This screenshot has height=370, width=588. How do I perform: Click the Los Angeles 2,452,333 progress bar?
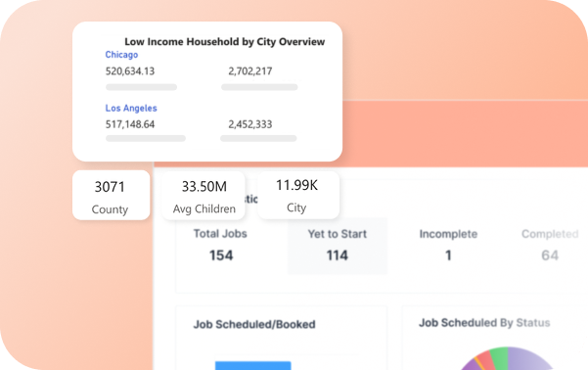pyautogui.click(x=258, y=138)
